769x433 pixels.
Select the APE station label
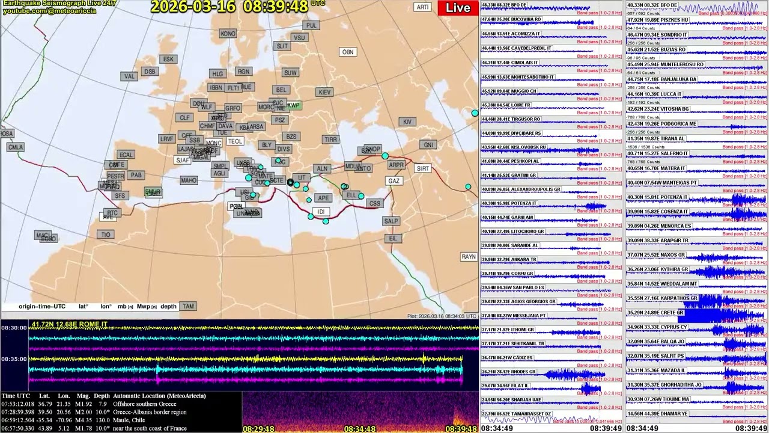tap(323, 198)
